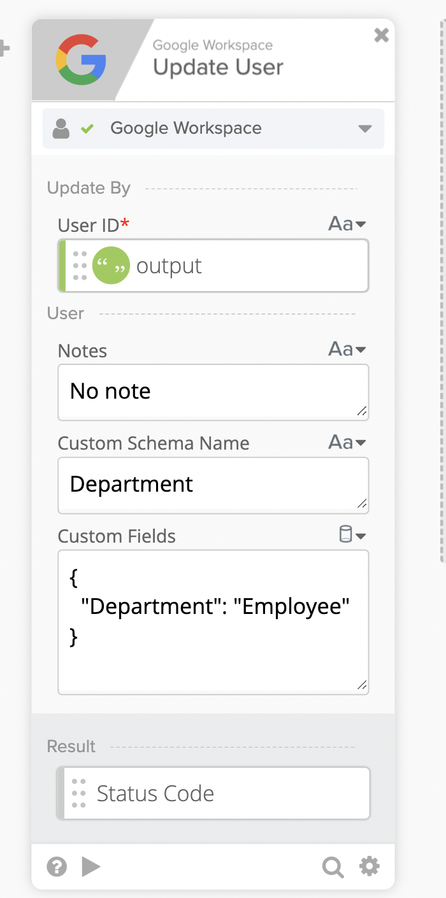
Task: Open the Notes field Aa type dropdown
Action: click(347, 350)
